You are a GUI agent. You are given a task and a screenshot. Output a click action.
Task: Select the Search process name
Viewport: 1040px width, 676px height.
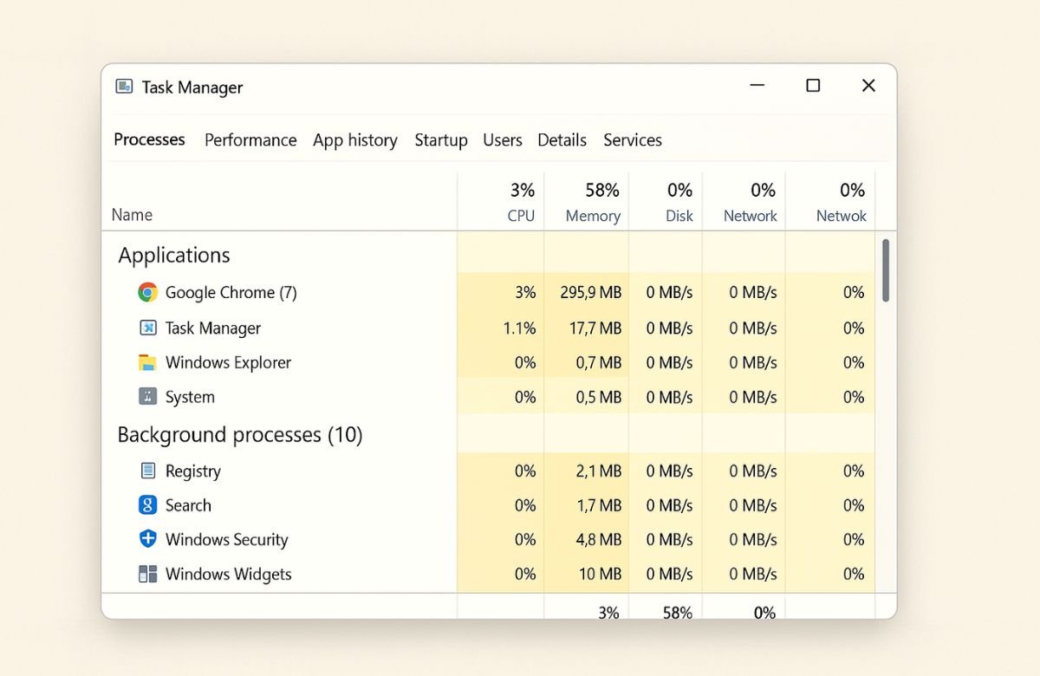(188, 505)
